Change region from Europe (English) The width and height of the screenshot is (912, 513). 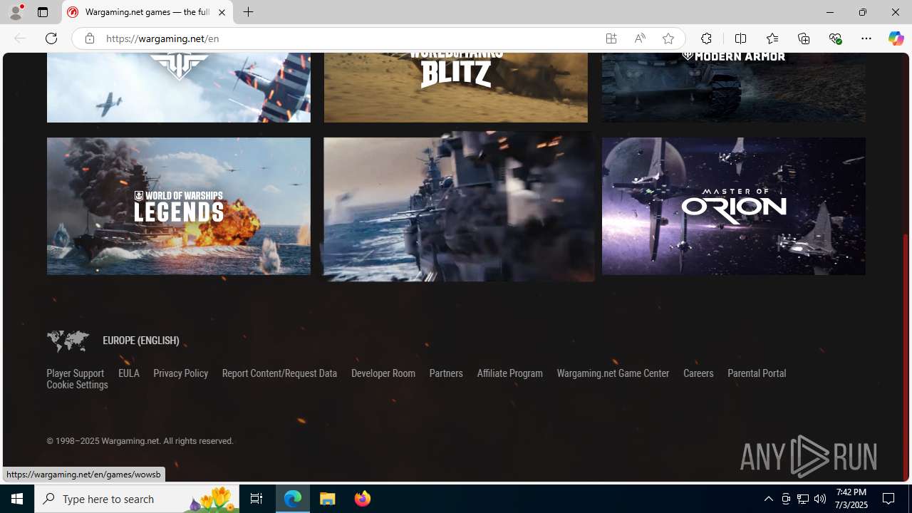[141, 341]
